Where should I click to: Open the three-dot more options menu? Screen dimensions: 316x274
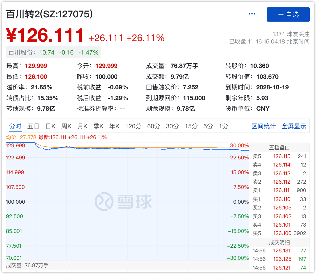tap(252, 14)
